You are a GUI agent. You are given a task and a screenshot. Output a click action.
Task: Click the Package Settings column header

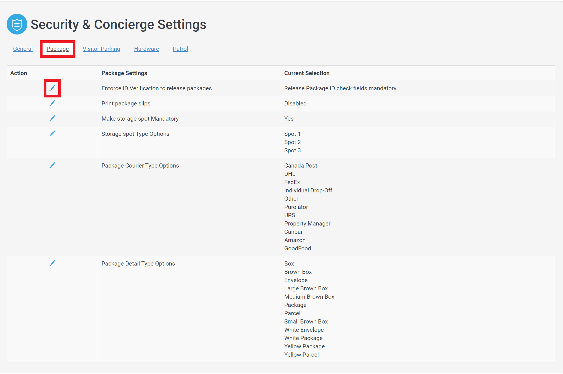124,73
